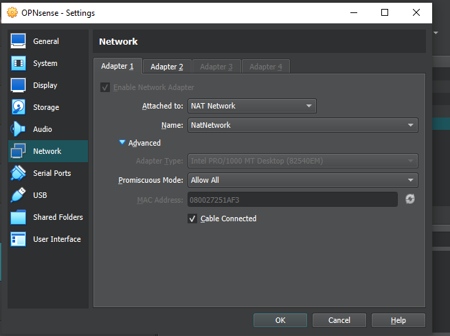Click the OPNsense gear icon in title bar
The height and width of the screenshot is (336, 450).
pyautogui.click(x=12, y=12)
